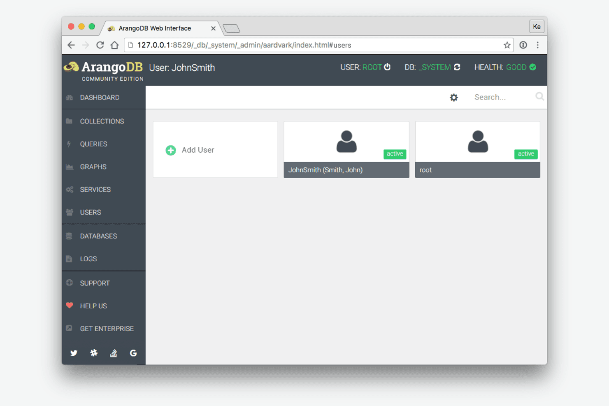The height and width of the screenshot is (406, 609).
Task: Open JohnSmith (Smith, John) user label
Action: [x=325, y=170]
